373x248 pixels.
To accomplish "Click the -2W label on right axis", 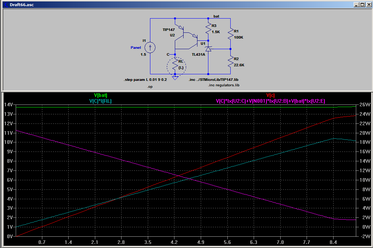I will [365, 237].
